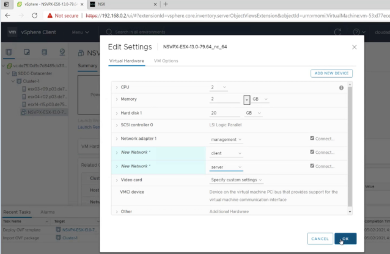The height and width of the screenshot is (254, 390).
Task: Close the vSphere browser tab
Action: pos(82,4)
